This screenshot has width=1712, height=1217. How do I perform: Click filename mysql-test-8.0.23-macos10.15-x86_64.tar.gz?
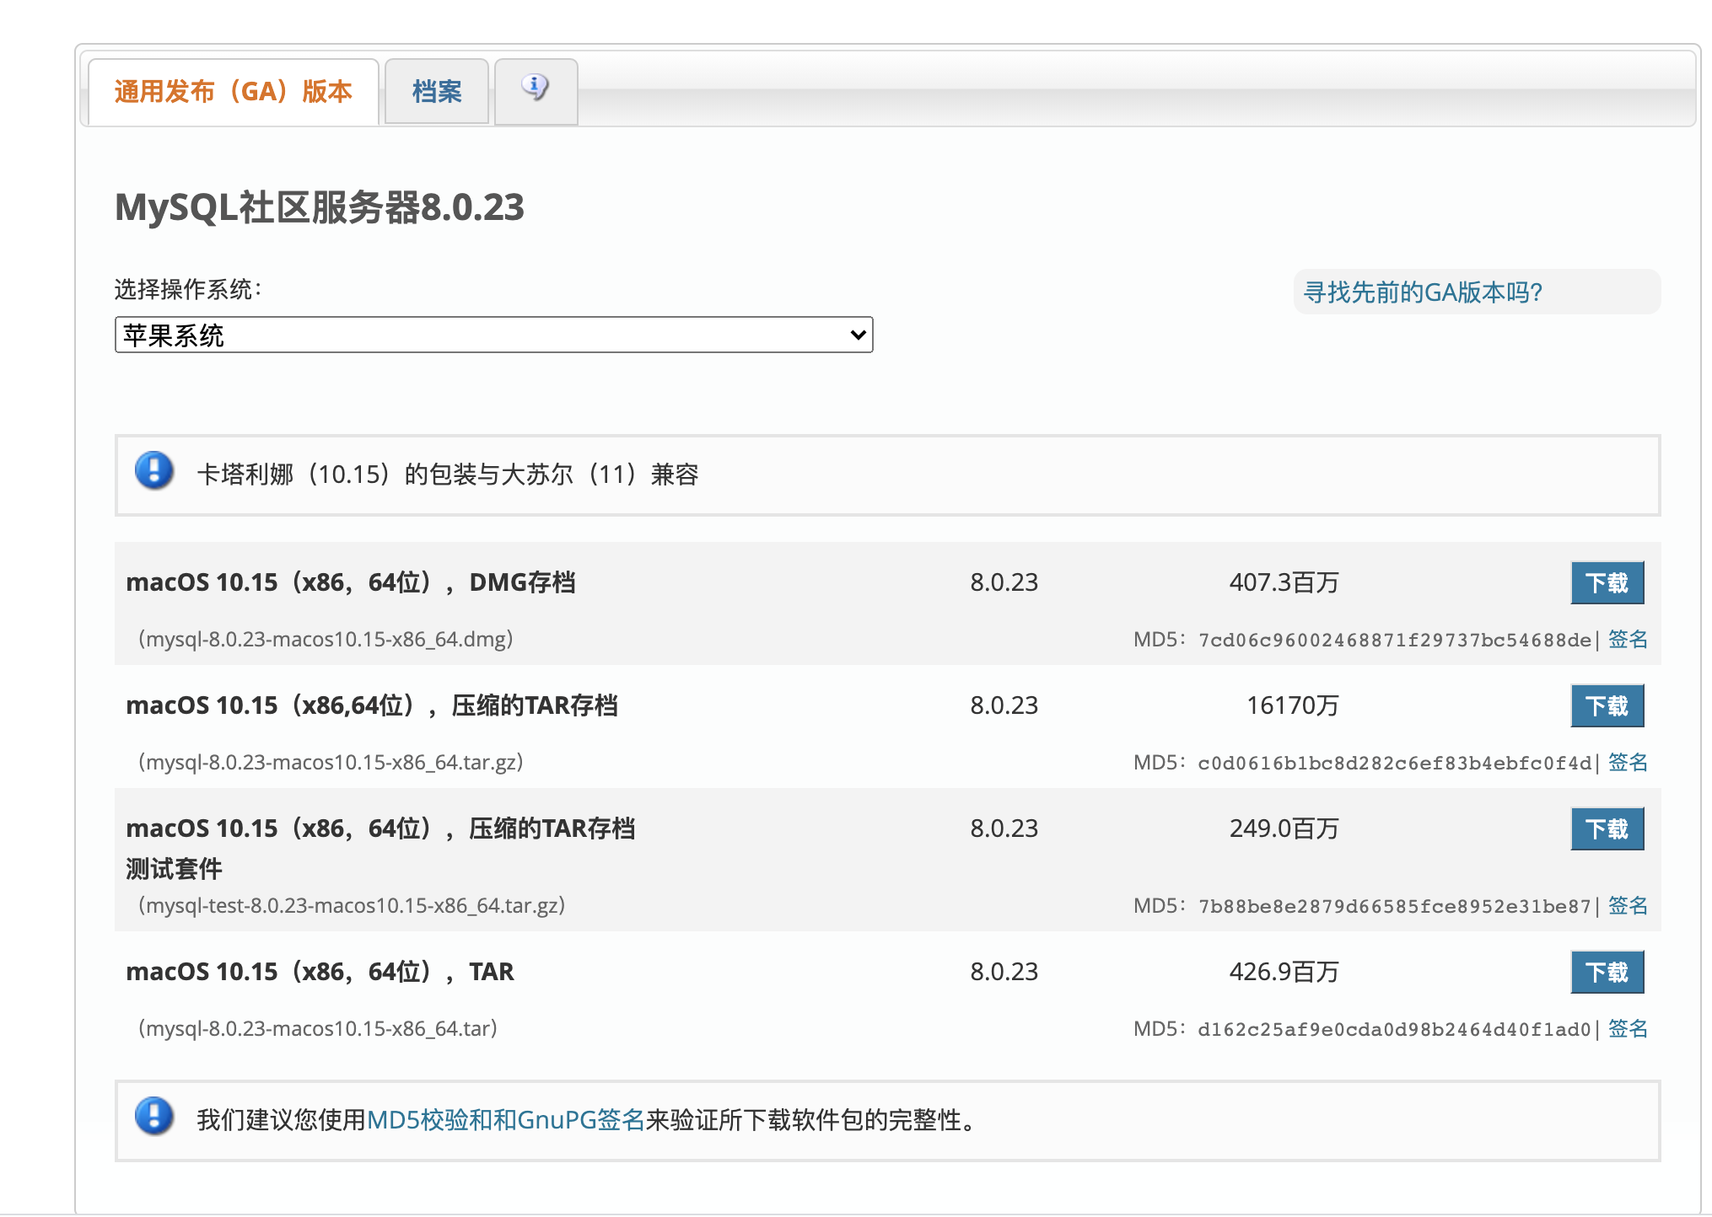pos(352,906)
